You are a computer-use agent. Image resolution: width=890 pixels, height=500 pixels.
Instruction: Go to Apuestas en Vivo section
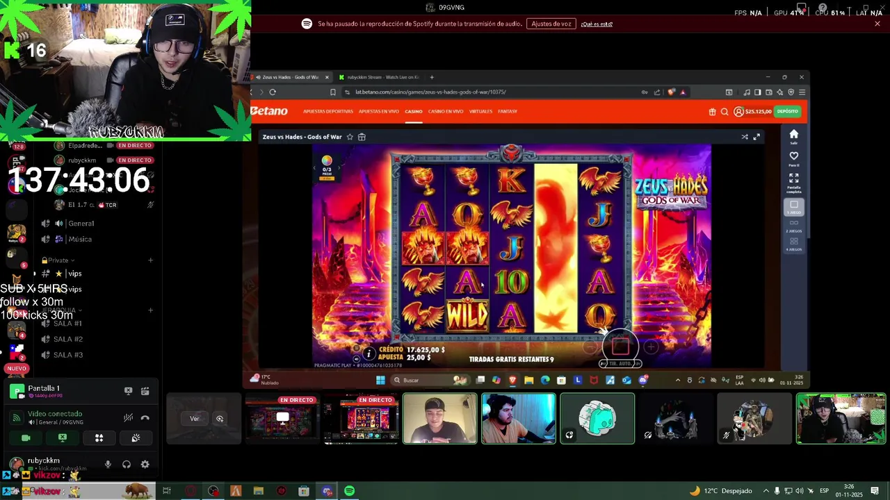[379, 111]
